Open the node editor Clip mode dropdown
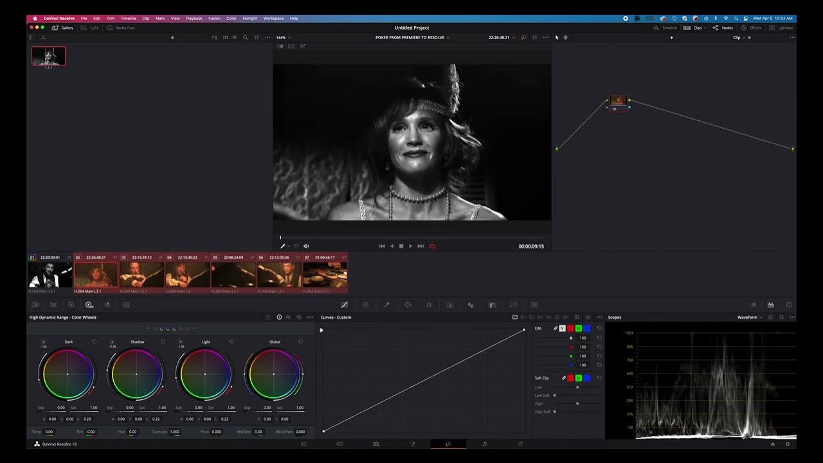The height and width of the screenshot is (463, 823). point(739,37)
